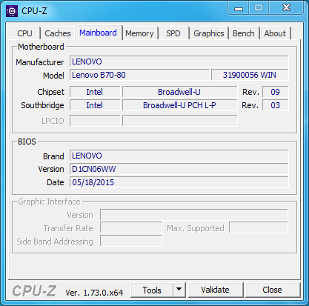Click the Broadwell-U chipset value
309x306 pixels.
click(179, 92)
